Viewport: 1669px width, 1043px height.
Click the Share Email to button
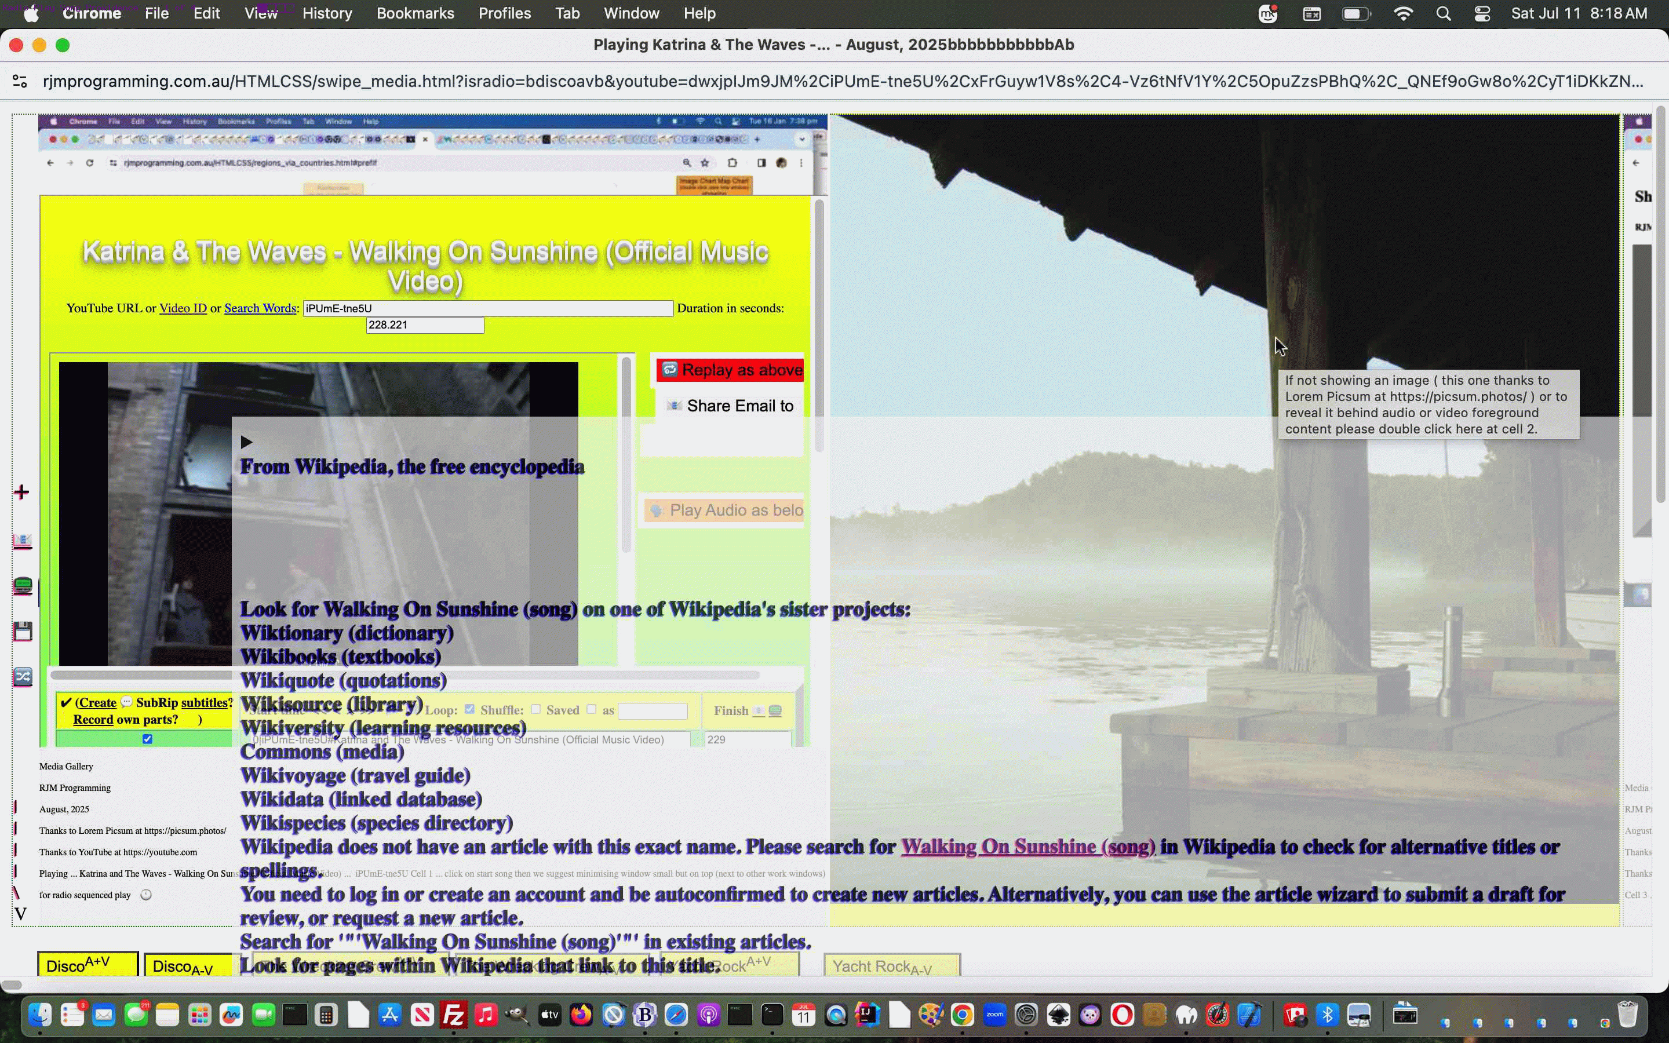pyautogui.click(x=730, y=406)
